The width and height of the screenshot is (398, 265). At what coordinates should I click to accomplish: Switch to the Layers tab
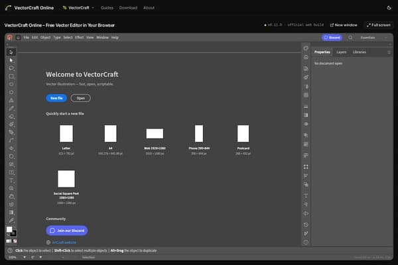pos(341,52)
